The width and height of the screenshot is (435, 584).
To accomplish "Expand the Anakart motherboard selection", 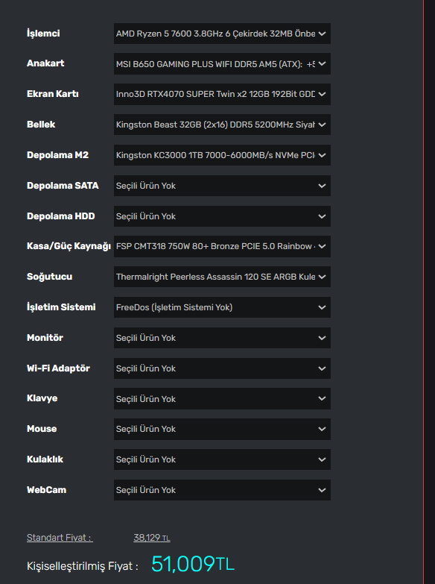I will click(222, 64).
